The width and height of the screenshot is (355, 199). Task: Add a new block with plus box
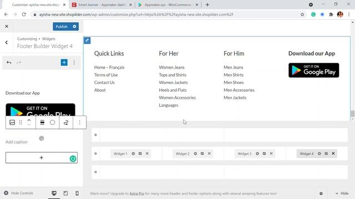42,158
